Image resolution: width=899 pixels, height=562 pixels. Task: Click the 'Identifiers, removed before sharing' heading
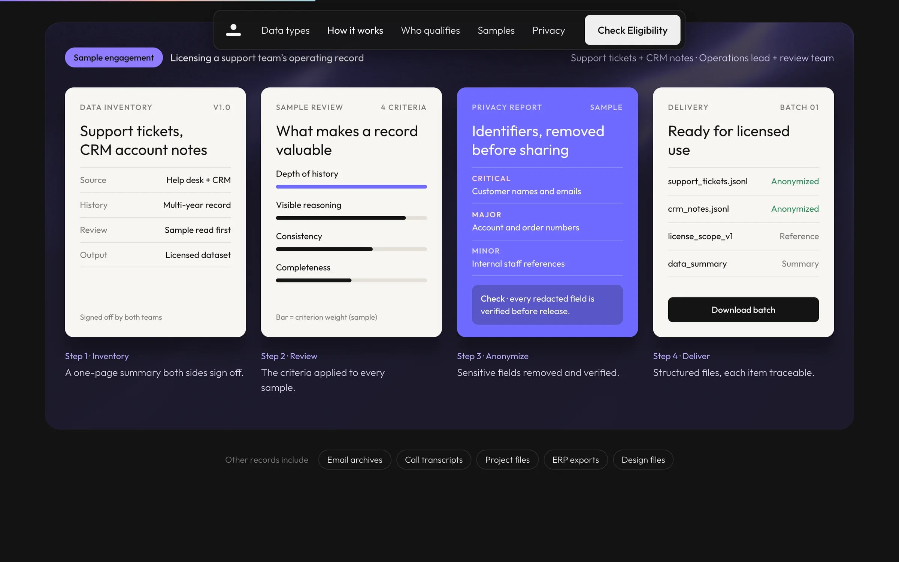[x=538, y=140]
